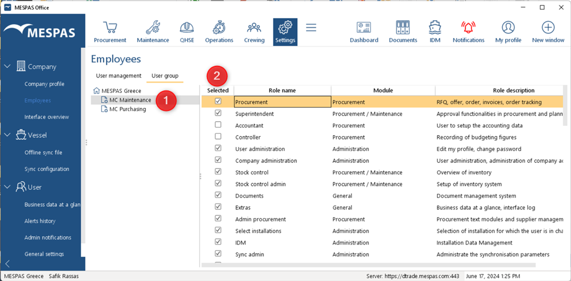This screenshot has height=281, width=571.
Task: Uncheck the Documents role checkbox
Action: point(218,195)
